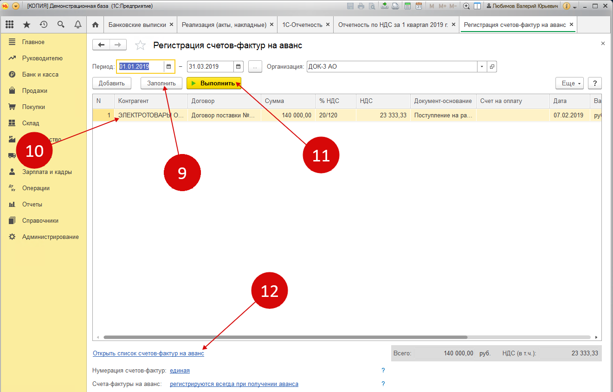The height and width of the screenshot is (392, 613).
Task: Click the Print preview icon in title bar
Action: tap(371, 6)
